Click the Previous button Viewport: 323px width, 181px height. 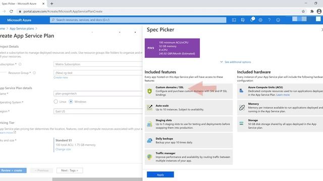click(41, 170)
